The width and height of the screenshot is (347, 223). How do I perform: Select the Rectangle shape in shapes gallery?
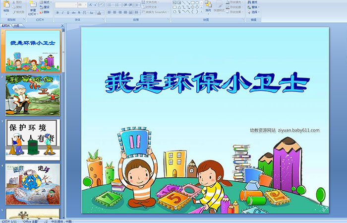coord(193,2)
